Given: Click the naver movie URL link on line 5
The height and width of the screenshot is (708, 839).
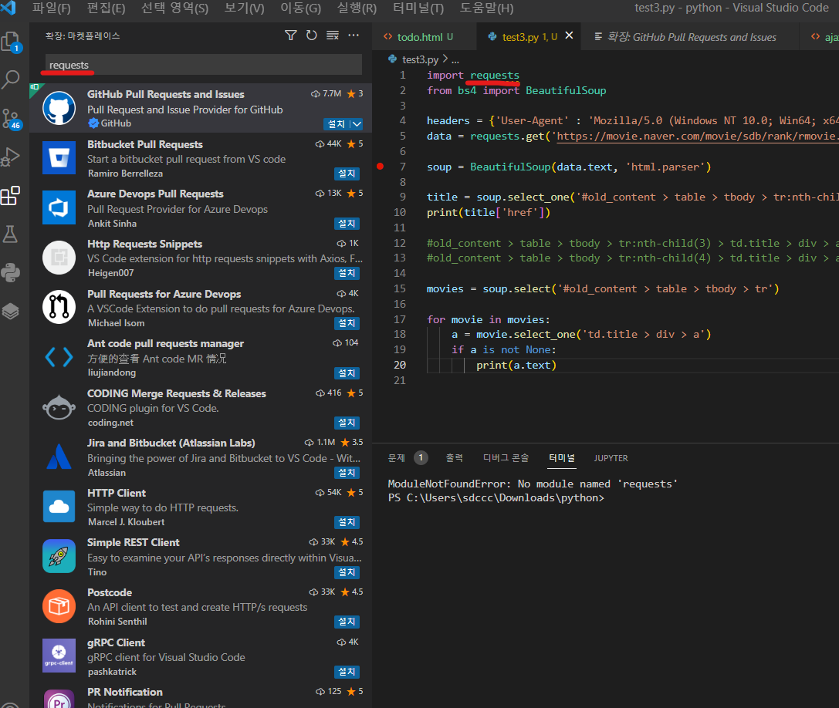Looking at the screenshot, I should coord(697,136).
